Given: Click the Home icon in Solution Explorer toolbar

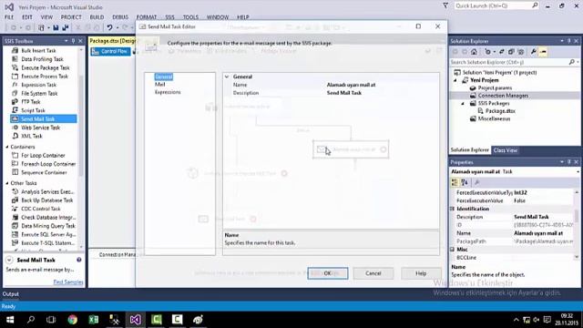Looking at the screenshot, I should coord(474,52).
